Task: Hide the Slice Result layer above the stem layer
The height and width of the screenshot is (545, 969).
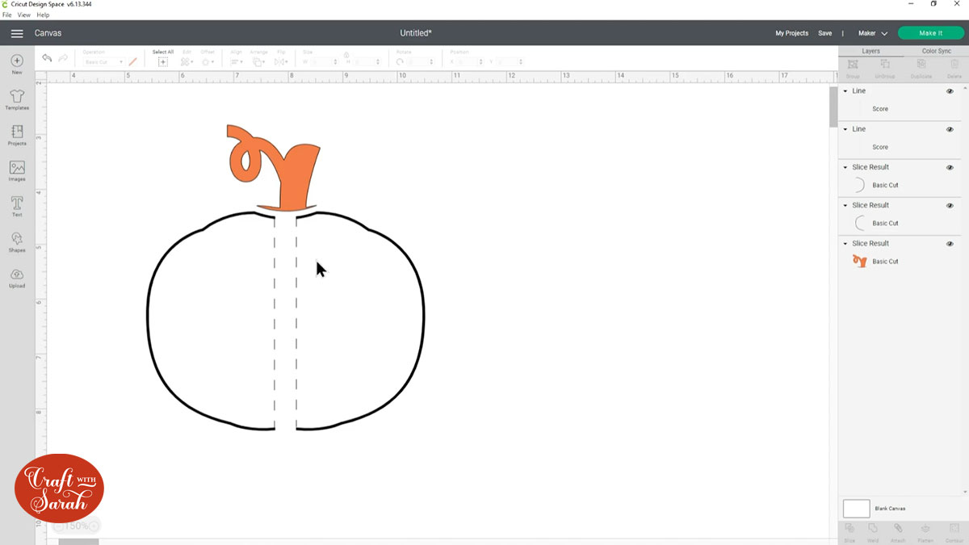Action: pos(950,206)
